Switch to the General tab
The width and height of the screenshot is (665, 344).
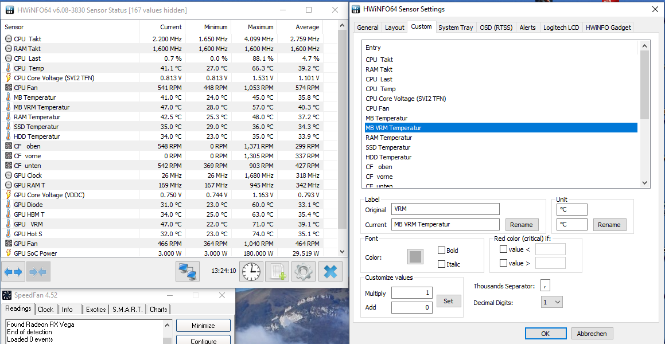click(x=368, y=28)
